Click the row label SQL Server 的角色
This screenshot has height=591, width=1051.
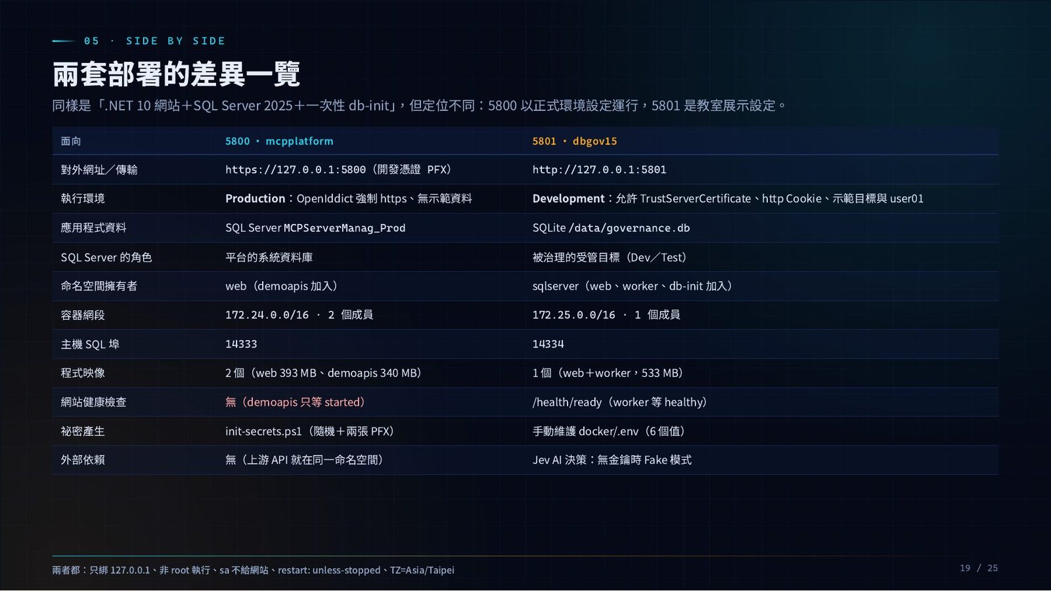pos(106,257)
